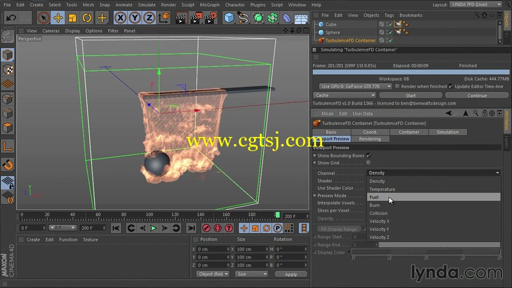The height and width of the screenshot is (288, 512).
Task: Choose Temperature from Channel list
Action: [x=434, y=189]
